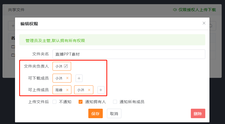Enable 通知所有成员 checkbox
The width and height of the screenshot is (225, 124).
point(115,102)
